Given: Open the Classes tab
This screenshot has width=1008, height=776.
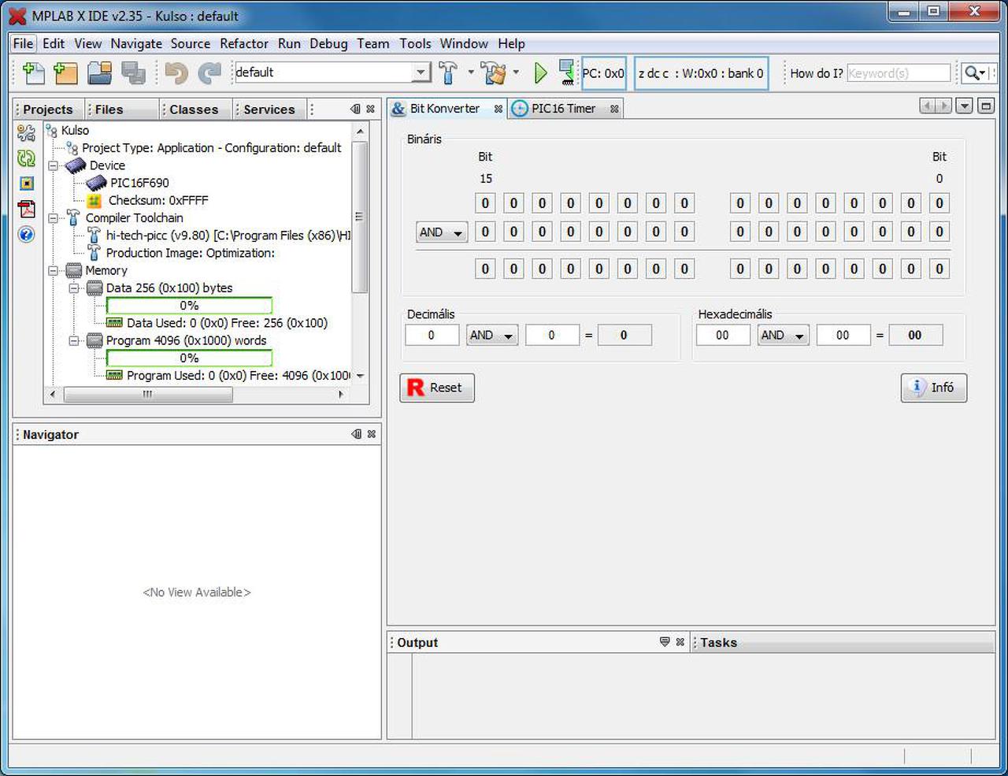Looking at the screenshot, I should pos(194,110).
